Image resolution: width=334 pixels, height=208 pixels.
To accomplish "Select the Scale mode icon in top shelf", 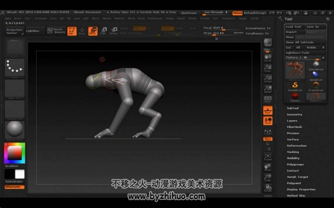I will click(103, 31).
